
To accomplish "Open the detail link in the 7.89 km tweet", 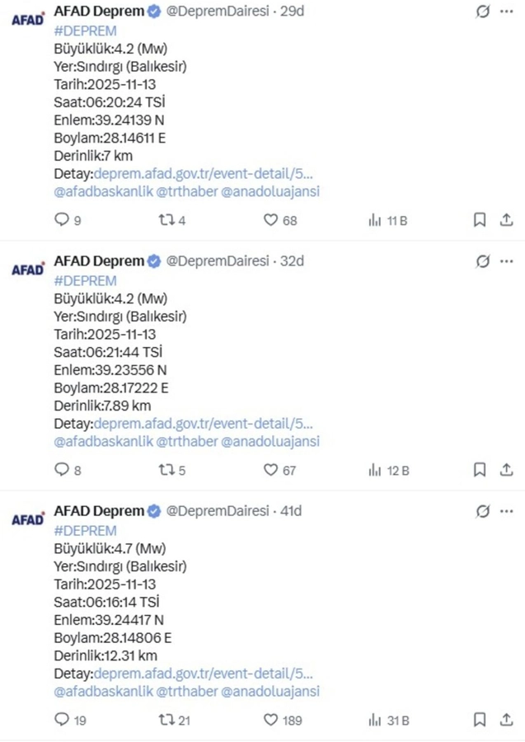I will (204, 423).
